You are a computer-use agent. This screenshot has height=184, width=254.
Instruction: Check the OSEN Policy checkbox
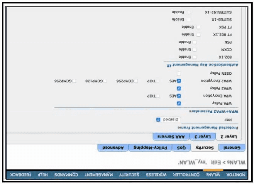coord(179,73)
